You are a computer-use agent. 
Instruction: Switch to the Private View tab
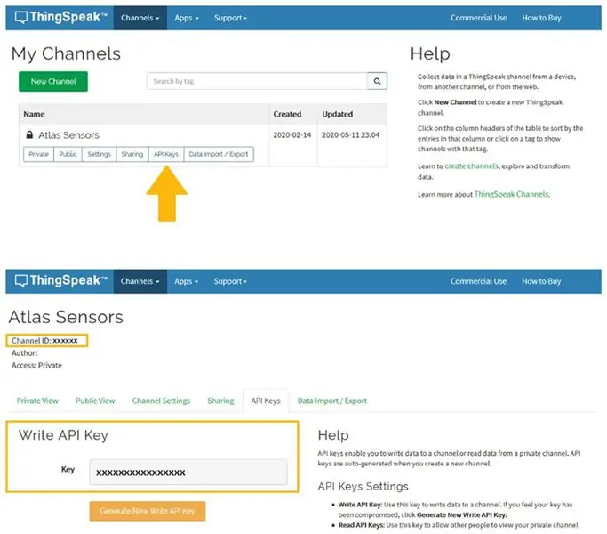tap(37, 400)
